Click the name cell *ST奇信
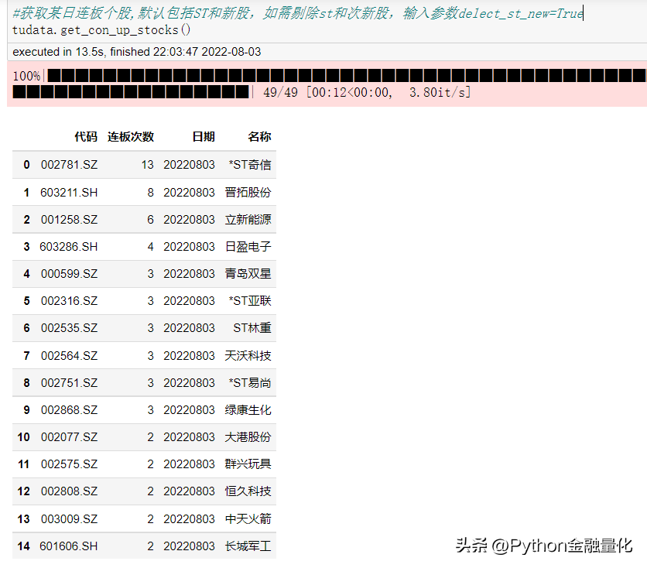 coord(250,165)
